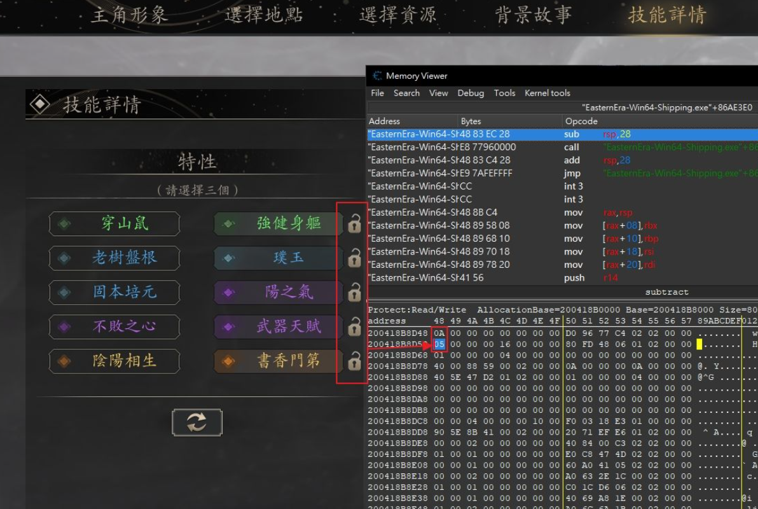The image size is (758, 509).
Task: Select the sub rsp,28 disassembly row
Action: pos(562,134)
